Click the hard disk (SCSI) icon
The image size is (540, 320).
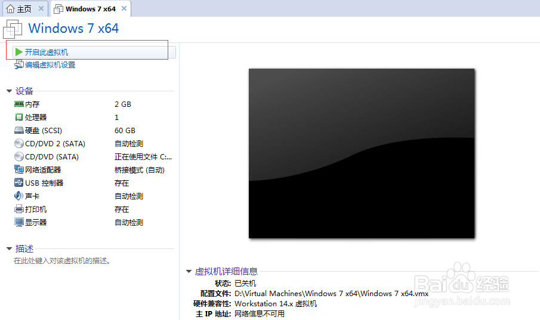click(19, 130)
